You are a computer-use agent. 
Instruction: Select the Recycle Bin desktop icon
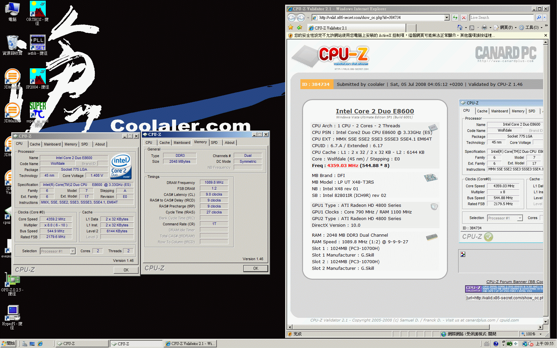click(x=13, y=45)
